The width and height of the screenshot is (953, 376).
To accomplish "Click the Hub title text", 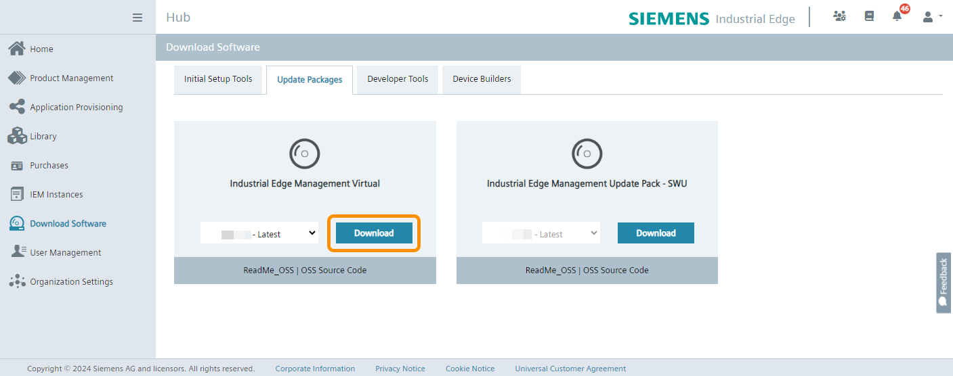I will tap(178, 18).
